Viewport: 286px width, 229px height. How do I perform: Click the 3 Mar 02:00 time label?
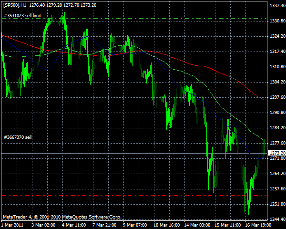tap(43, 225)
